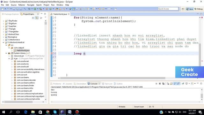Clear the Console output icon
Viewport: 204px width, 115px height.
(168, 84)
